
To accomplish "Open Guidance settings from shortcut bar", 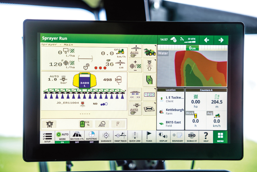I will pos(106,137).
